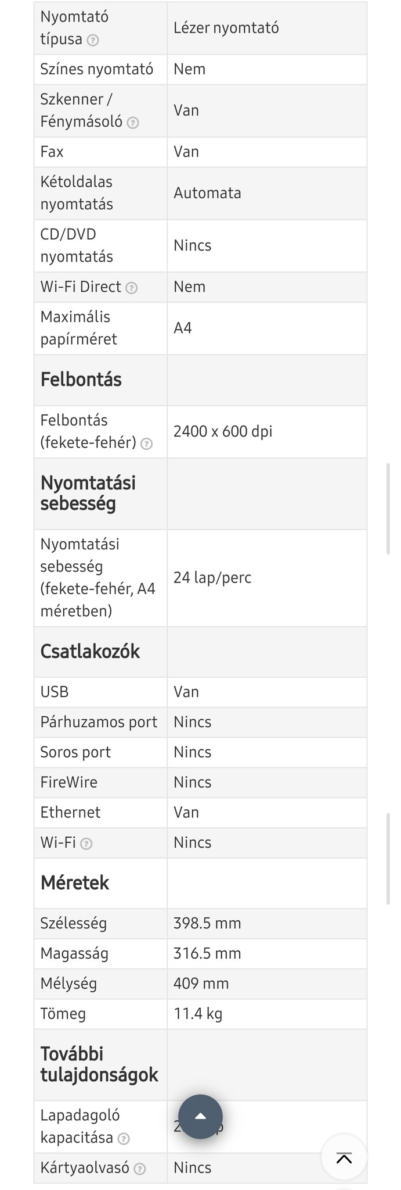
Task: Click the page scrollbar on the right edge
Action: [388, 509]
